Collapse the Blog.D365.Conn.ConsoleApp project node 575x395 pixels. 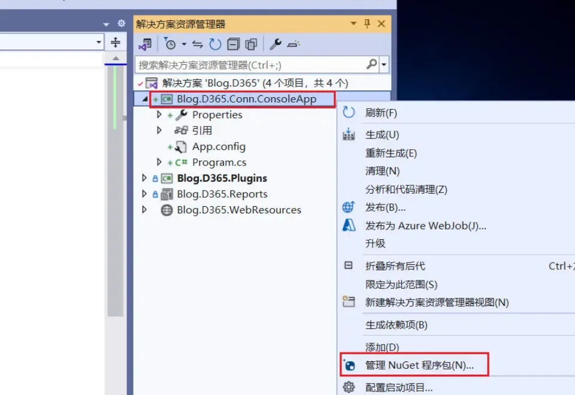[145, 99]
